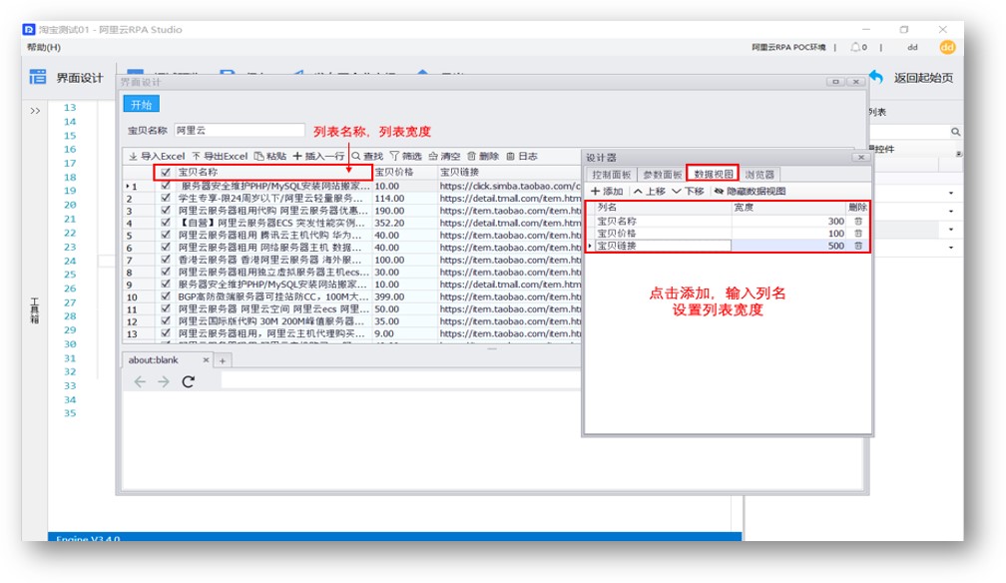
Task: Delete the 宝贝价格 column via its trash icon
Action: (858, 233)
